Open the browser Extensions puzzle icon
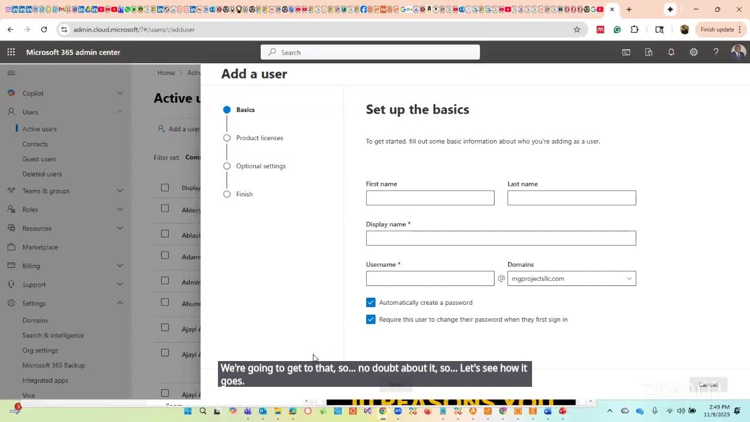The image size is (750, 422). point(635,29)
